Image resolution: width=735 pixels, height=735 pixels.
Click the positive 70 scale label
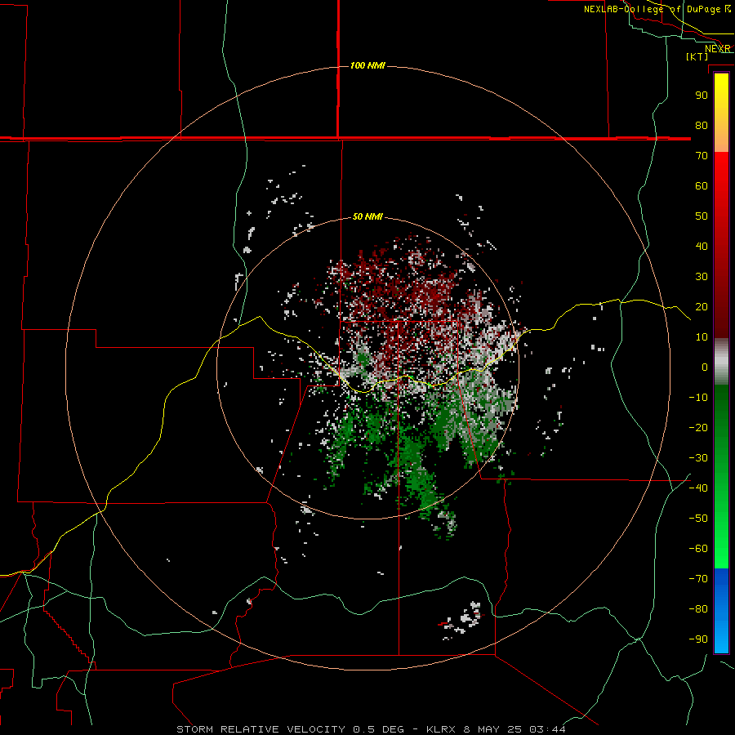[702, 156]
